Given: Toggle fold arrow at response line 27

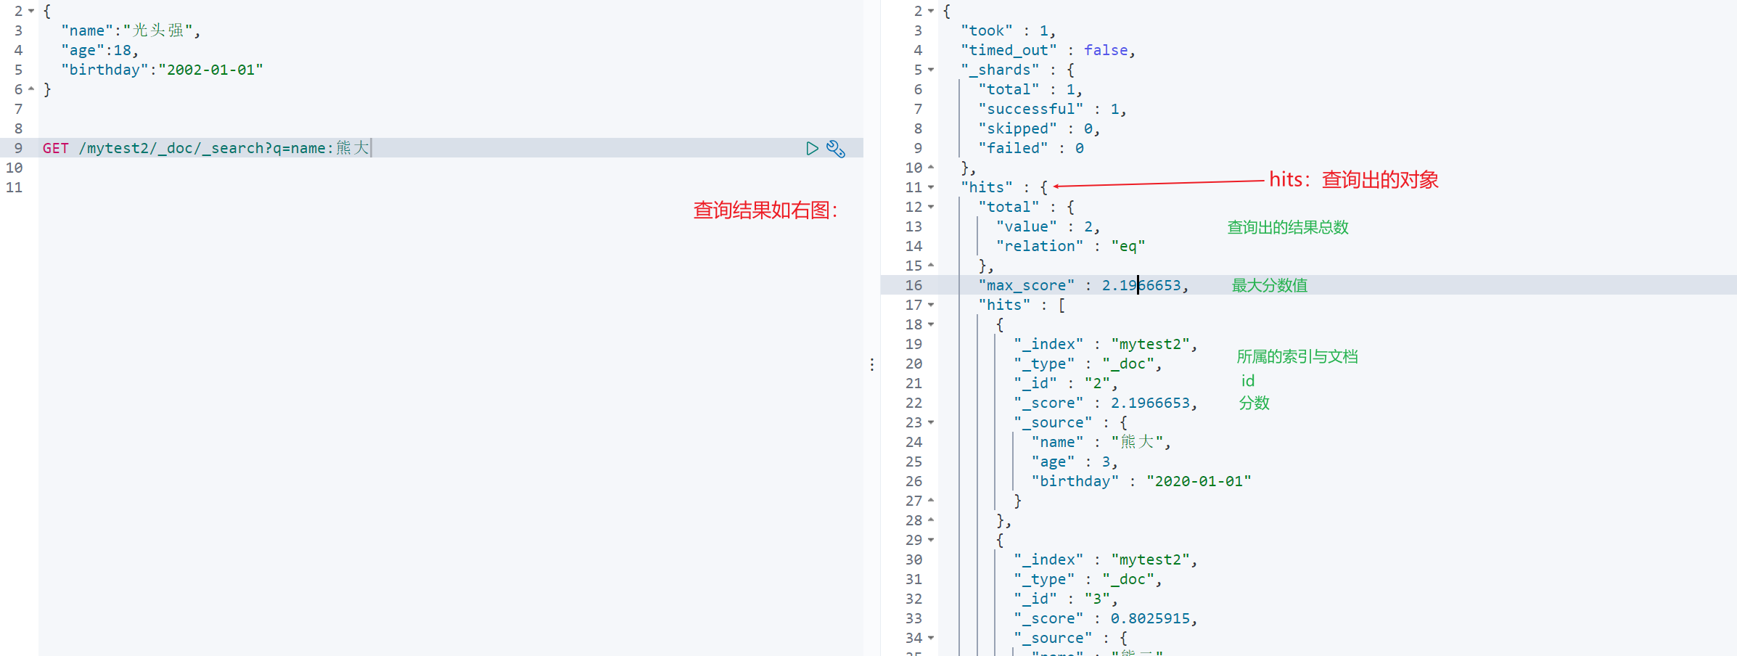Looking at the screenshot, I should [x=931, y=501].
